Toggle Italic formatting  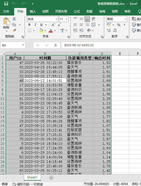tap(35, 25)
